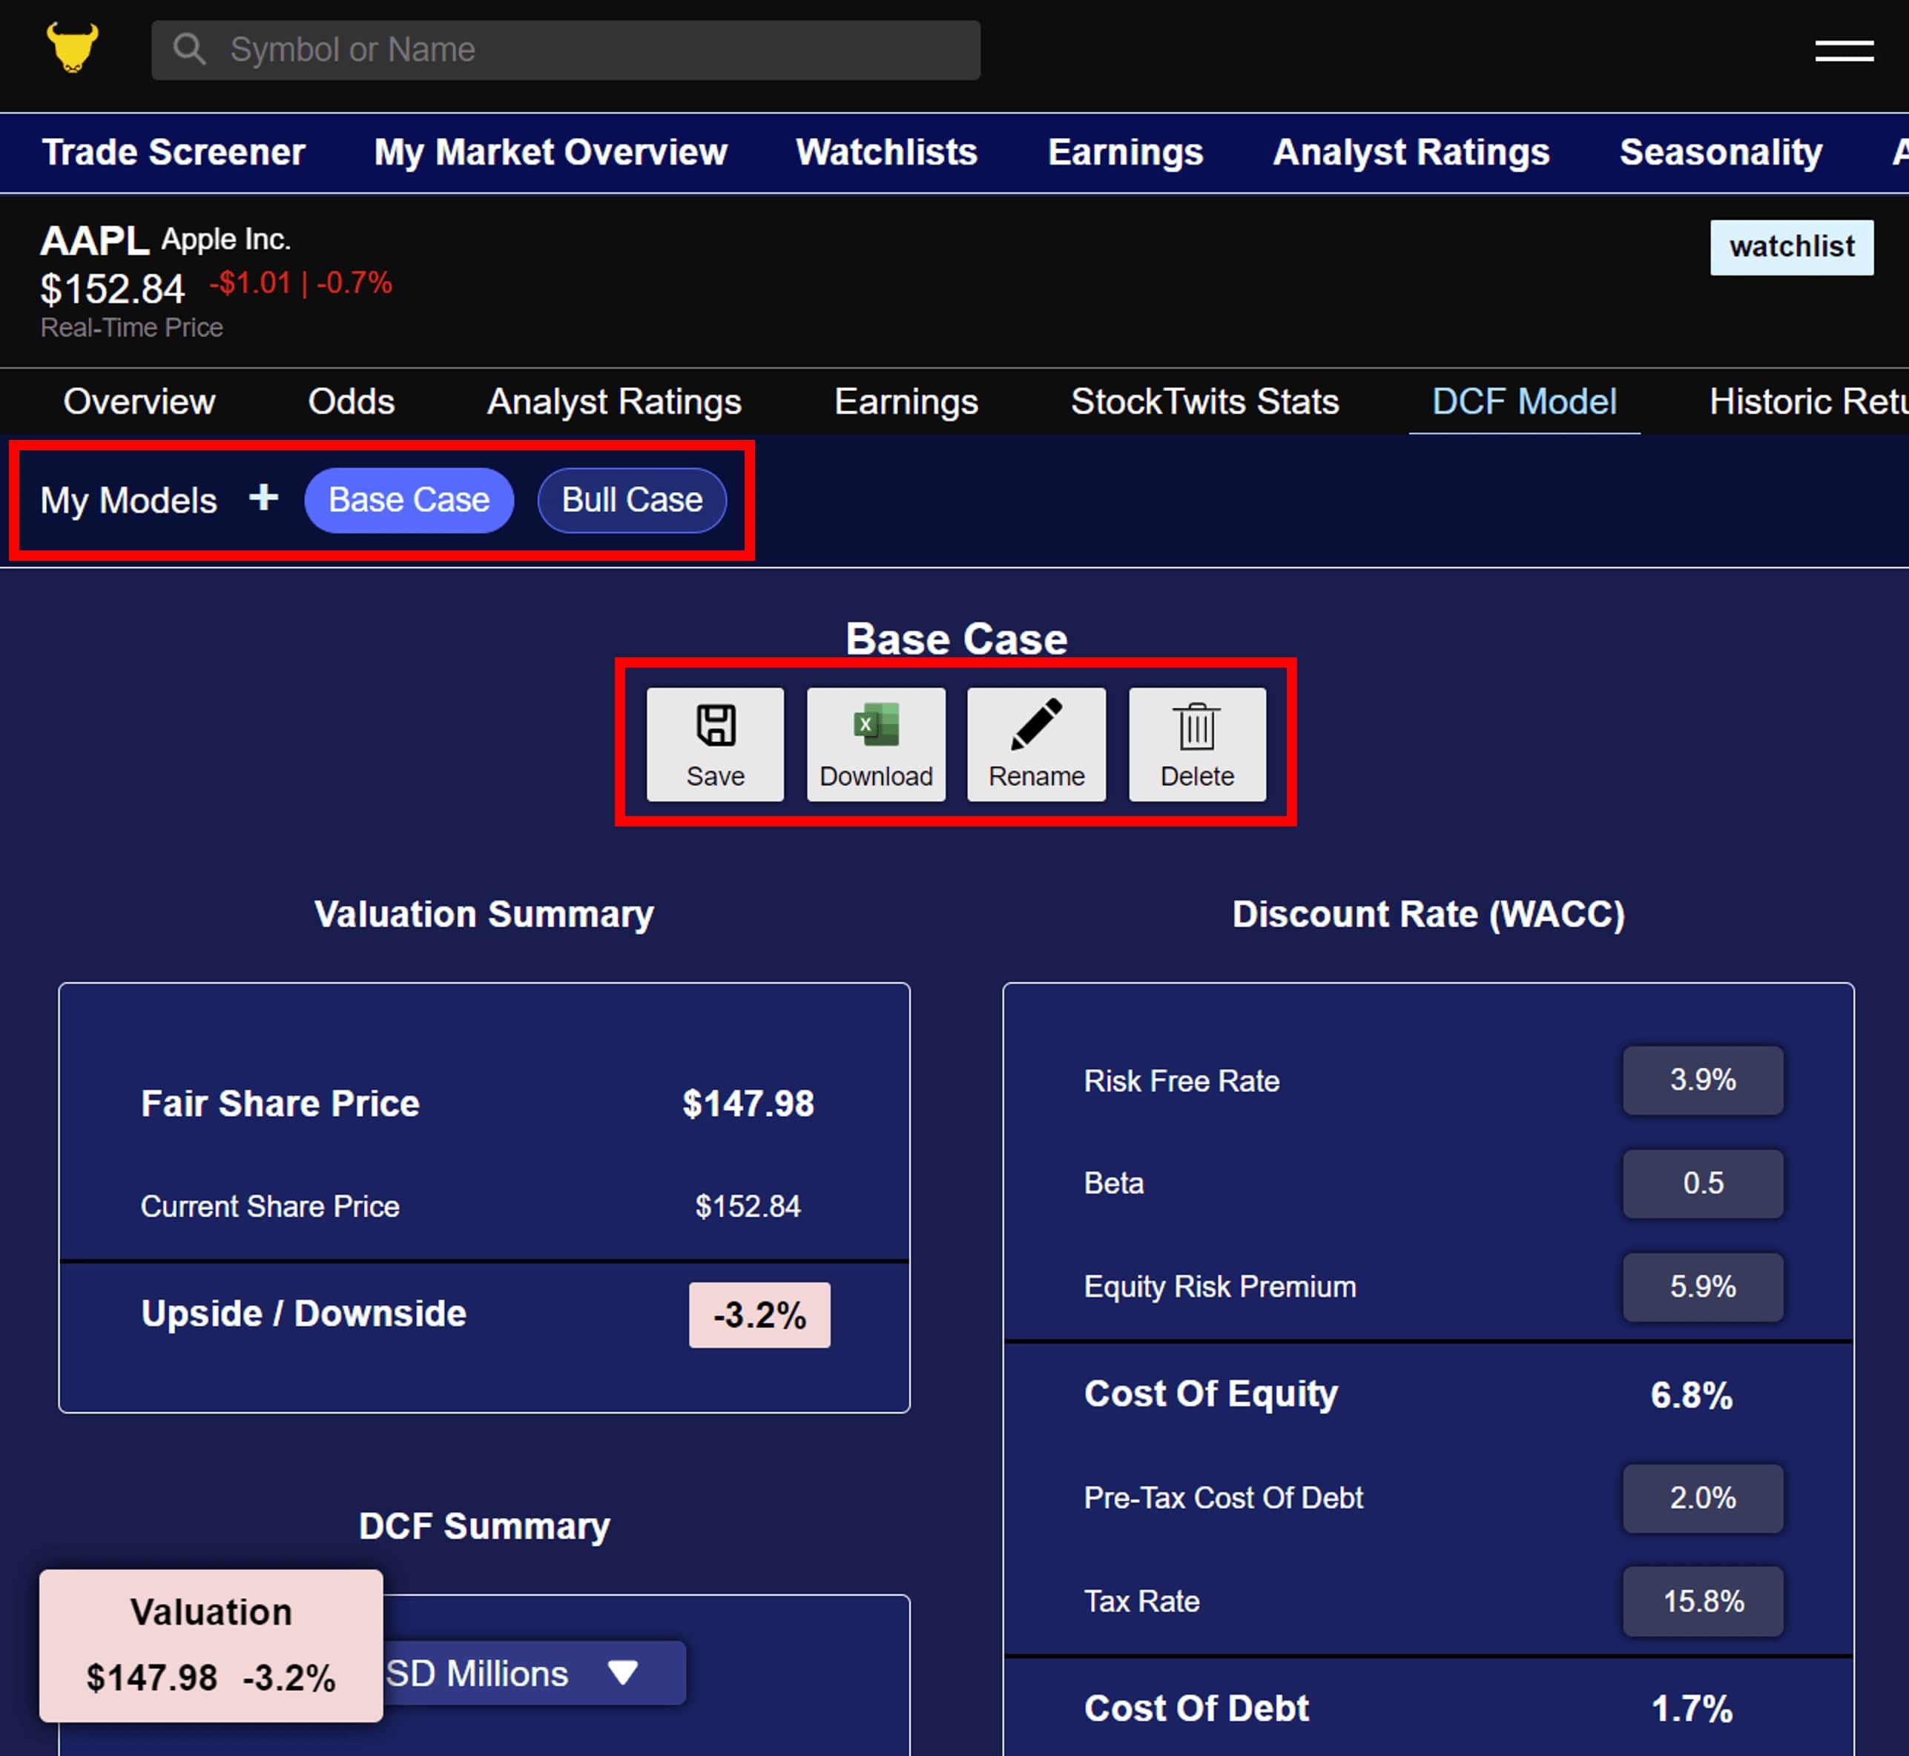The image size is (1909, 1756).
Task: Click the yellow bull logo icon
Action: coord(72,47)
